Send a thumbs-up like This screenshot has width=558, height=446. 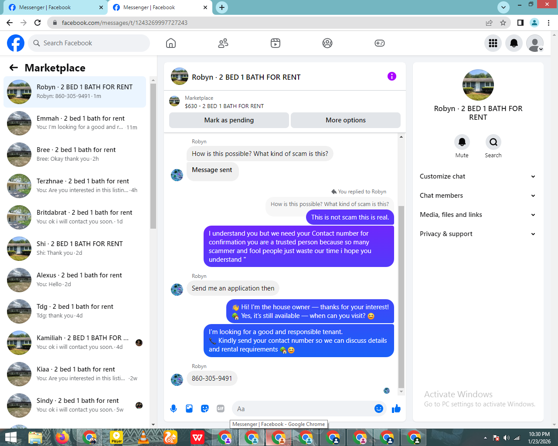pyautogui.click(x=396, y=409)
